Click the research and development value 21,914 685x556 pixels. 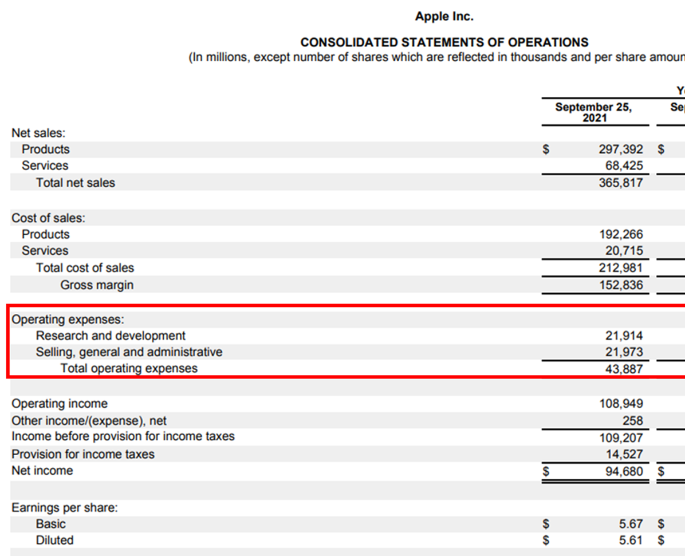pos(624,336)
